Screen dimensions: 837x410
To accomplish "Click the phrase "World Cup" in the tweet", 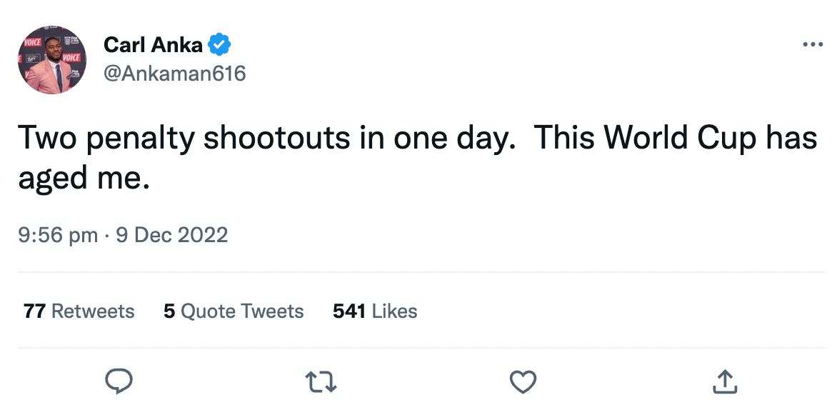I will [678, 138].
